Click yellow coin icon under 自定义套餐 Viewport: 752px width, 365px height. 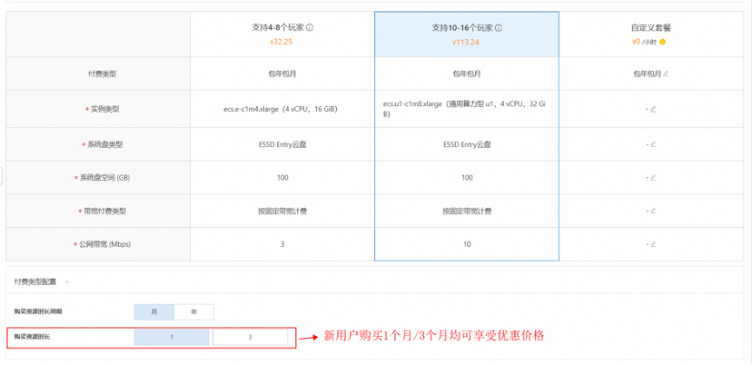point(662,42)
